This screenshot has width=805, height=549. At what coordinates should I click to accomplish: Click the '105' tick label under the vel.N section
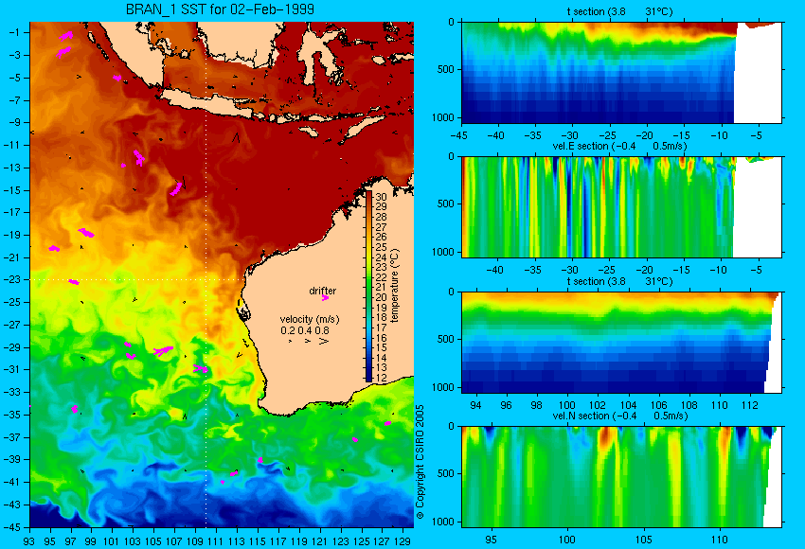[643, 540]
